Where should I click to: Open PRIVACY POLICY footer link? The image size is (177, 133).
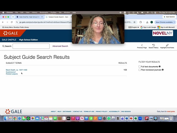tap(101, 111)
